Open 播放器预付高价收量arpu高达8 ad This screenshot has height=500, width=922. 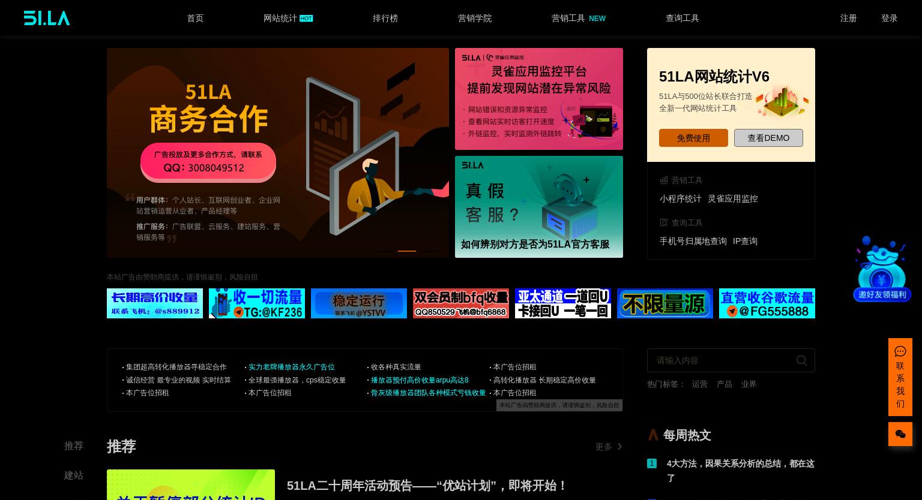pos(420,380)
